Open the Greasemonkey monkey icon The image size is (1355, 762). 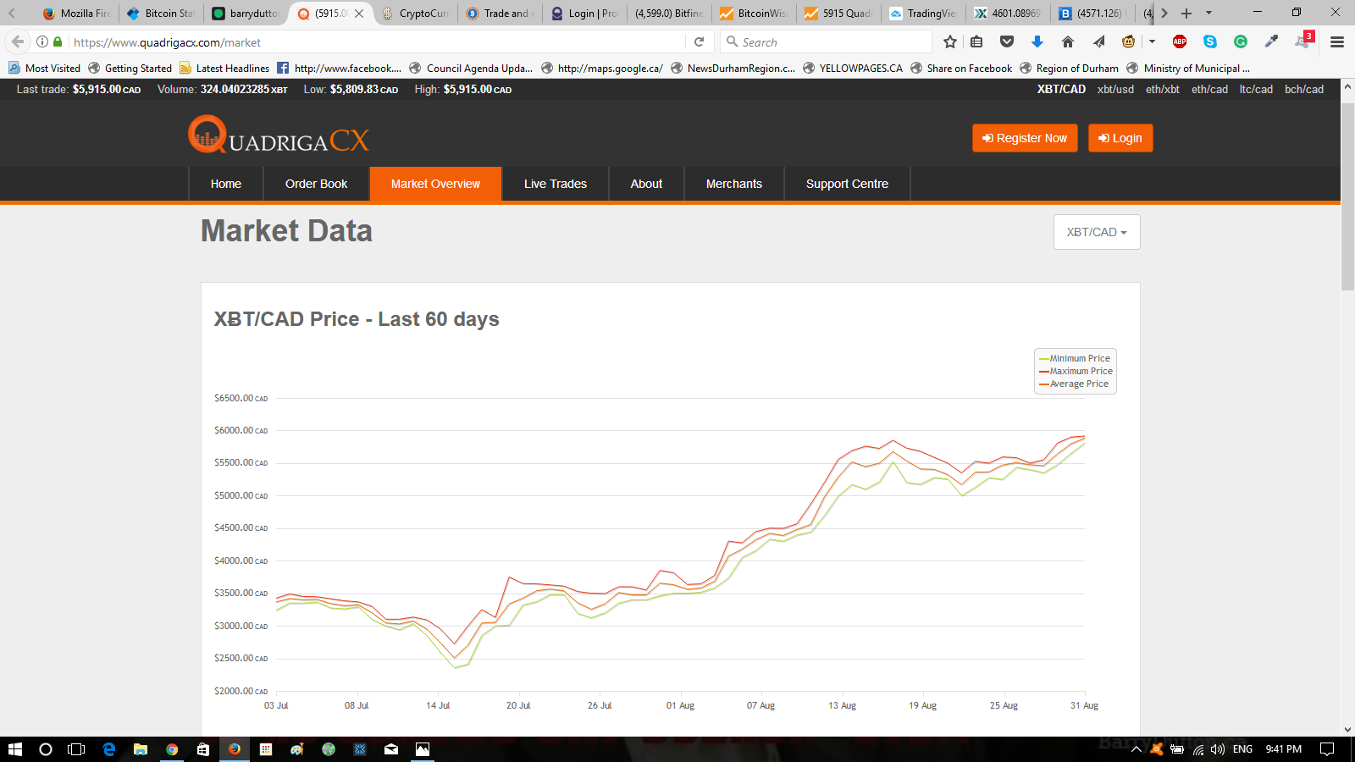(1129, 41)
